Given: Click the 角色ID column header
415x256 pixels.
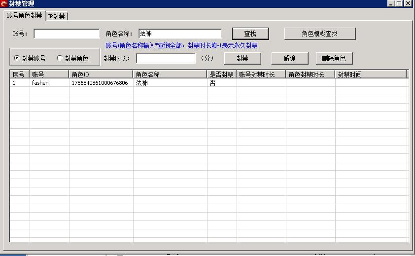Looking at the screenshot, I should (x=101, y=74).
